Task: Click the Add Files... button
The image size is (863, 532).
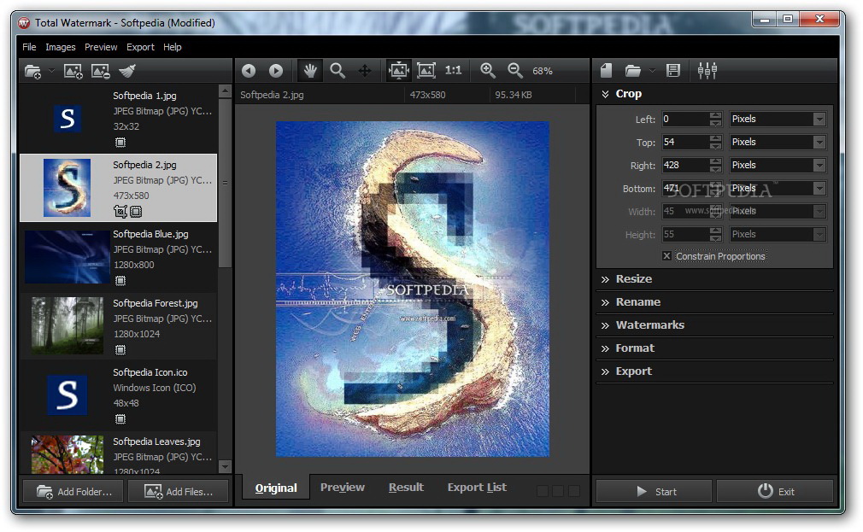Action: pyautogui.click(x=179, y=491)
